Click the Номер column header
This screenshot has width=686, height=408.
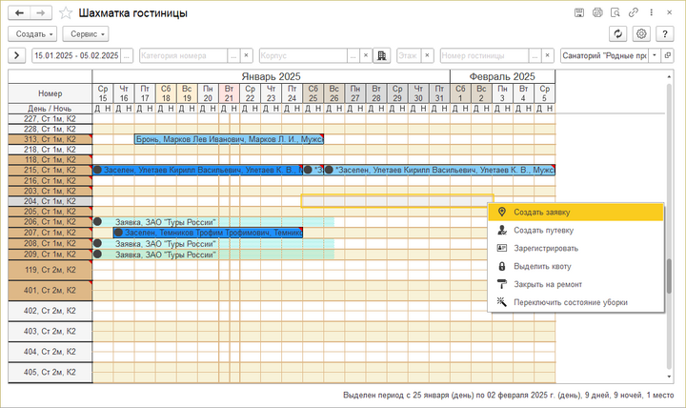(x=50, y=93)
